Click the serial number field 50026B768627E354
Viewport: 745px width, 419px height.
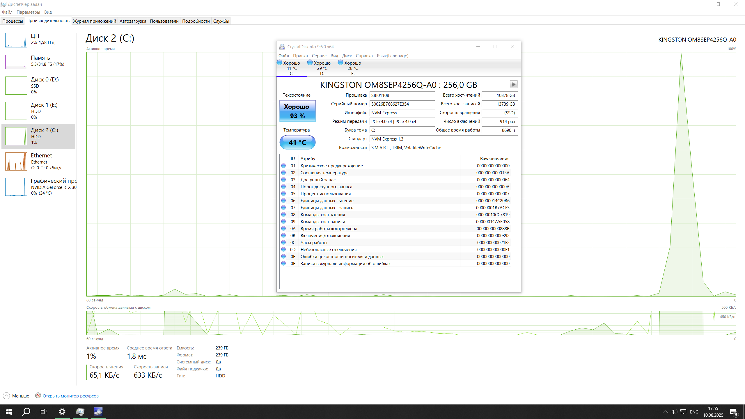(402, 104)
